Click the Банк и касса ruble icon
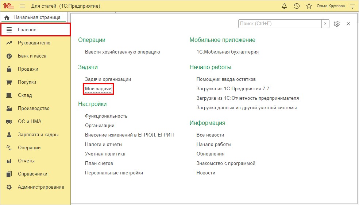 click(9, 56)
